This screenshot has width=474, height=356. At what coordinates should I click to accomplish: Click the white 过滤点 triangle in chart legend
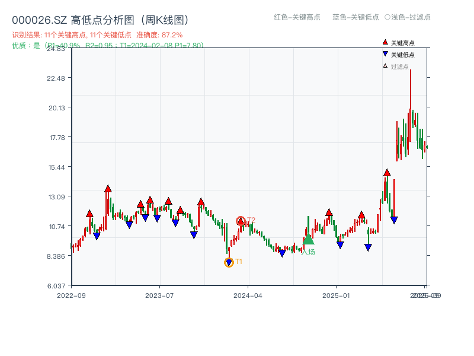coord(385,66)
